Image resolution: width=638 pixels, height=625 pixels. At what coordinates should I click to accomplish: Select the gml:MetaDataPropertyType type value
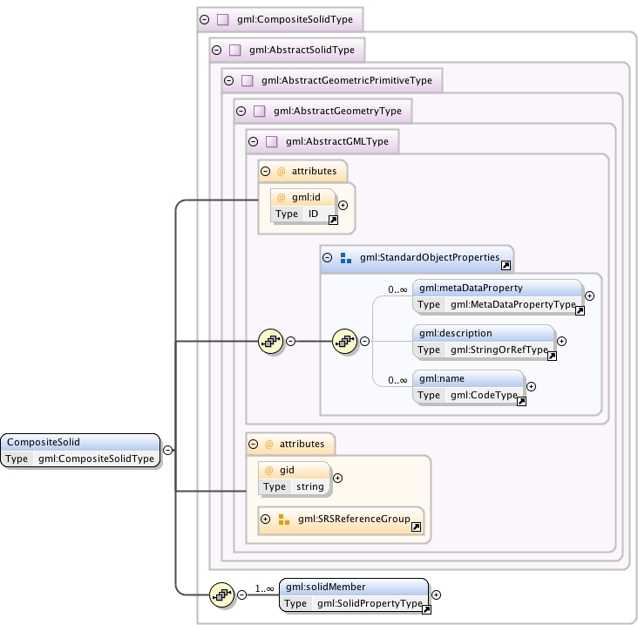[513, 305]
